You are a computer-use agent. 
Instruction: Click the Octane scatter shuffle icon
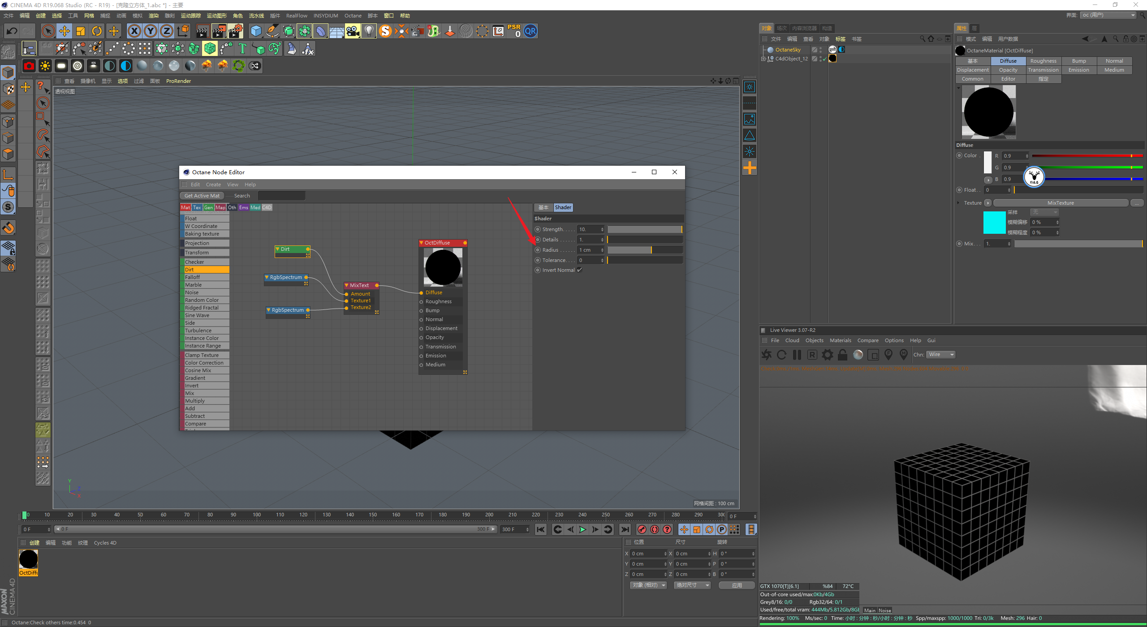[x=255, y=66]
